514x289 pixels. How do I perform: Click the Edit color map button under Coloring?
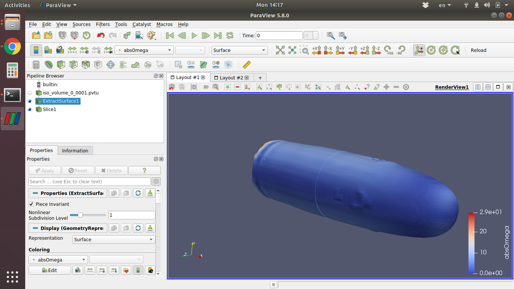coord(50,270)
